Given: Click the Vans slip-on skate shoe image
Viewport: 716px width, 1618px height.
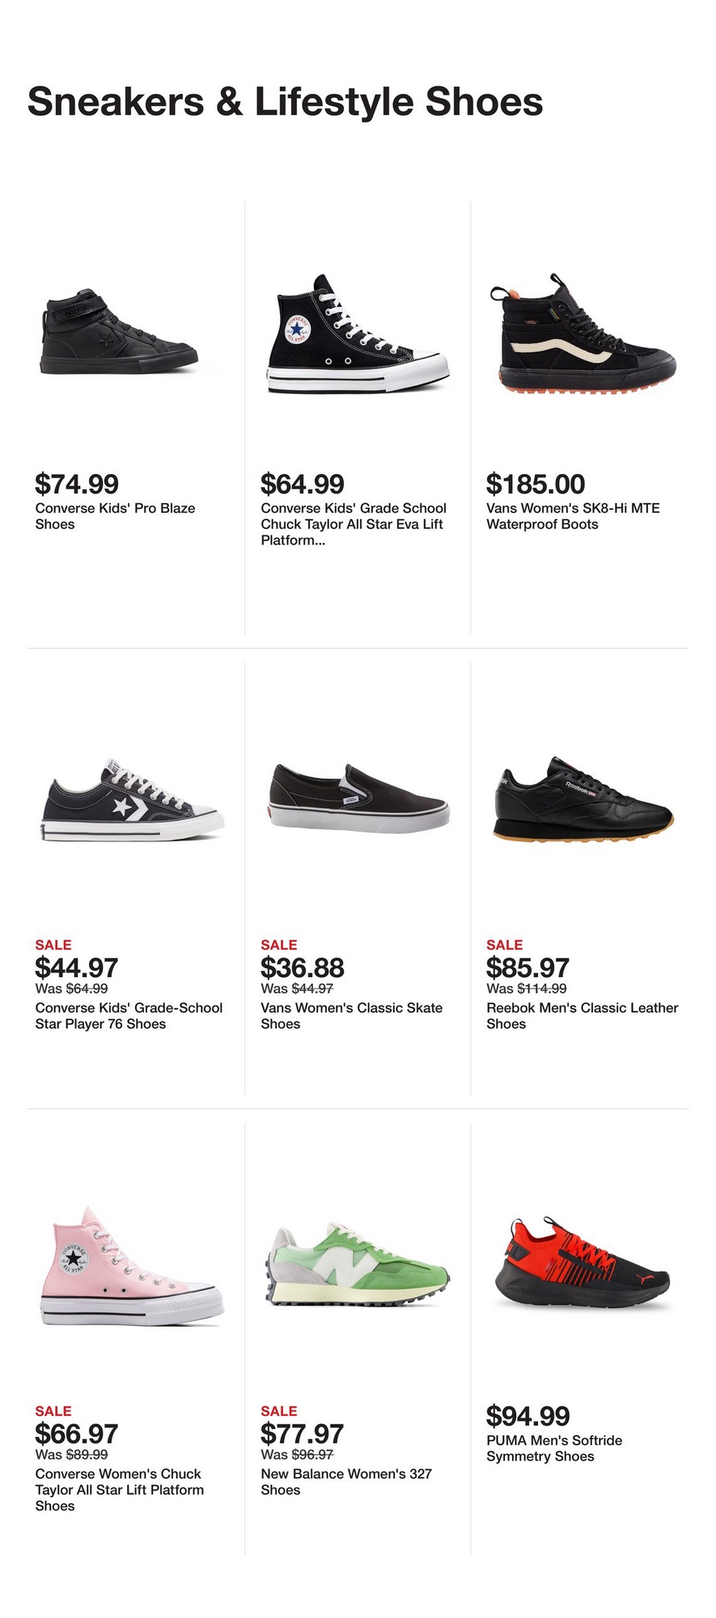Looking at the screenshot, I should tap(358, 798).
